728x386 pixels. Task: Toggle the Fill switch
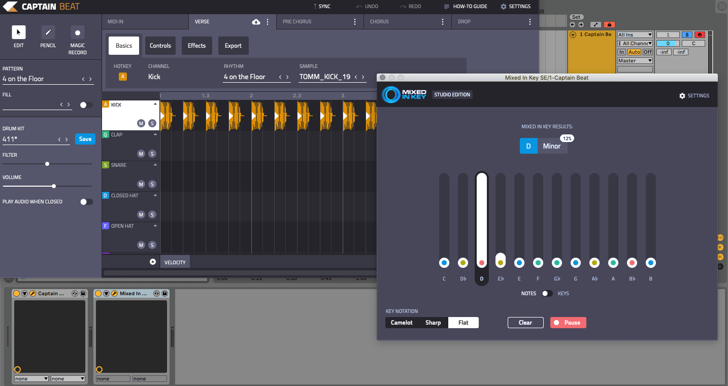pos(86,105)
